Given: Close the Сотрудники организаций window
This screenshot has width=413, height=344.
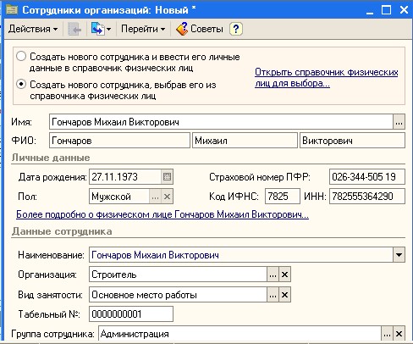Looking at the screenshot, I should point(404,10).
